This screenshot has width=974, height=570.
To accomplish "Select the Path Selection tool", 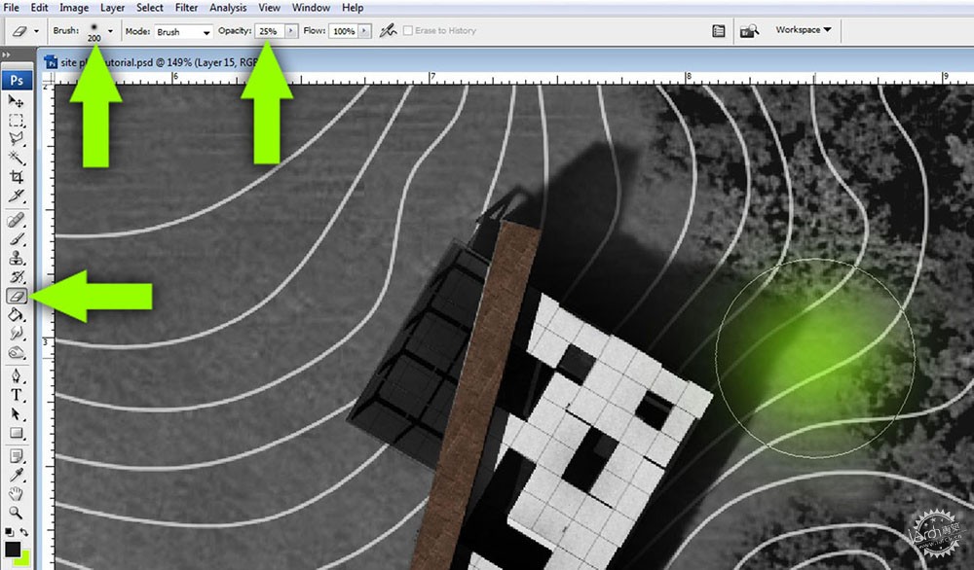I will (x=17, y=414).
